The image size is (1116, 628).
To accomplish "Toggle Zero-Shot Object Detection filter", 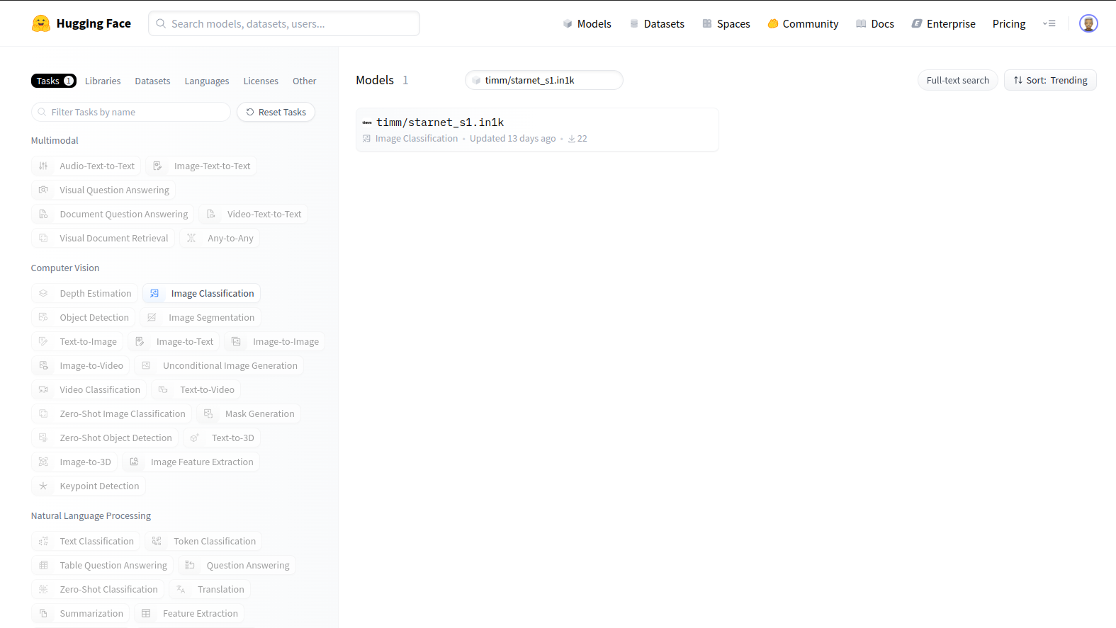I will (x=105, y=438).
